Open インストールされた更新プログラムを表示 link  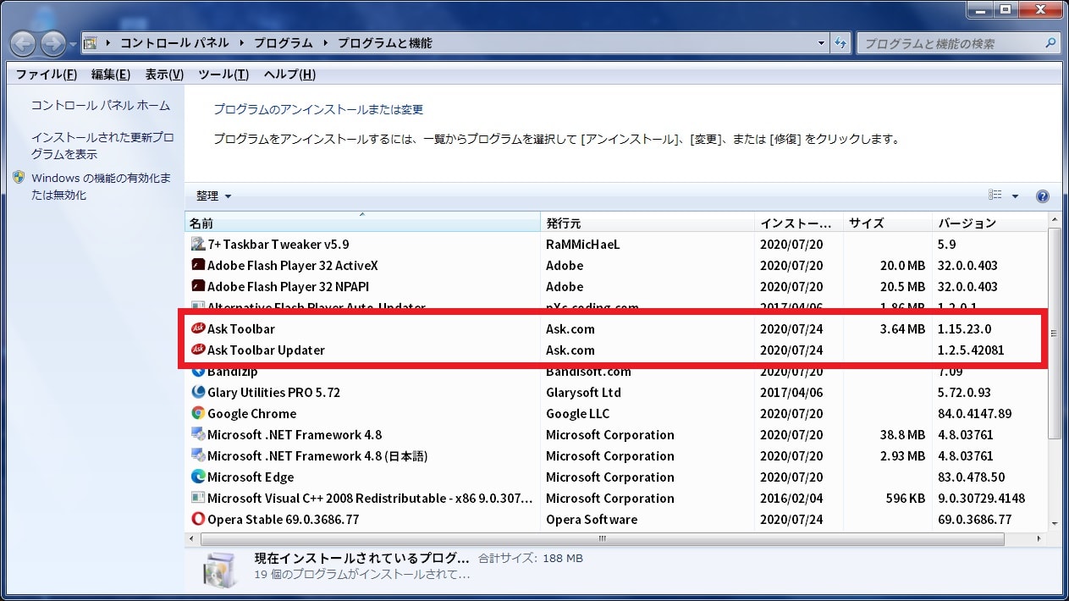tap(102, 146)
